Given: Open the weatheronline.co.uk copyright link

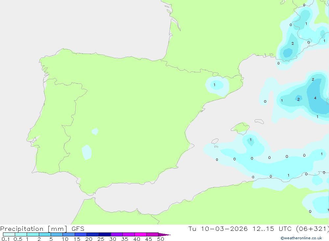Looking at the screenshot, I should 301,238.
